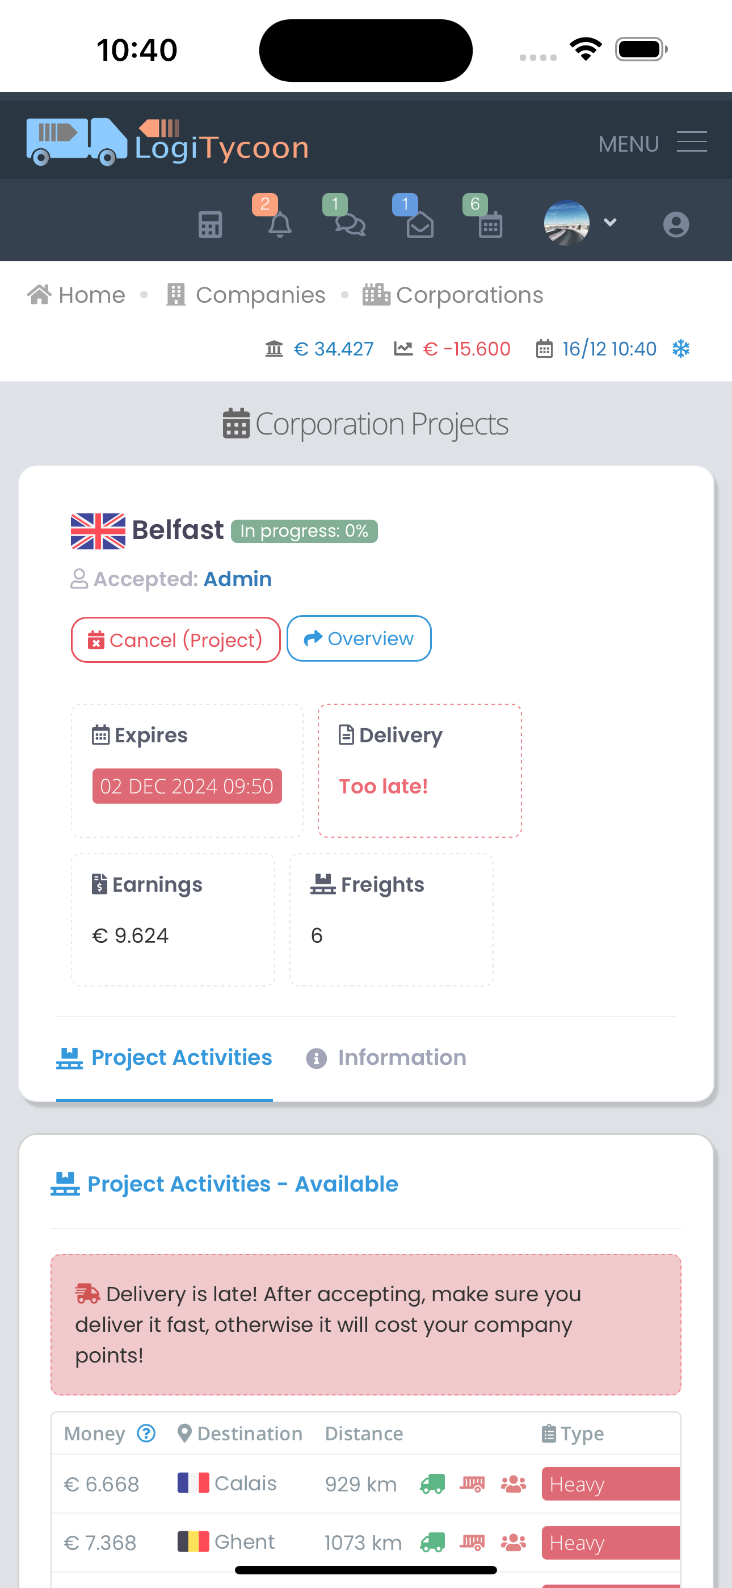732x1588 pixels.
Task: Click the snowflake icon beside the date
Action: (x=681, y=349)
